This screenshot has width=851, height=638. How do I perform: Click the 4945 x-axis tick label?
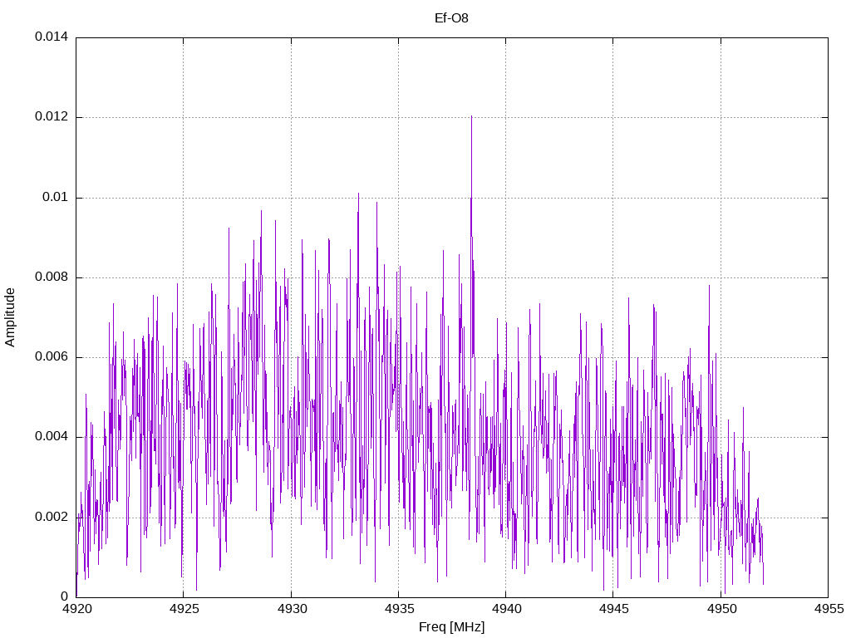tap(614, 609)
